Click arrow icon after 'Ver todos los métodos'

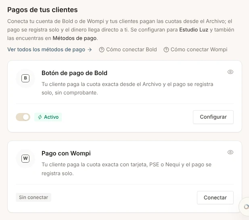coord(90,50)
